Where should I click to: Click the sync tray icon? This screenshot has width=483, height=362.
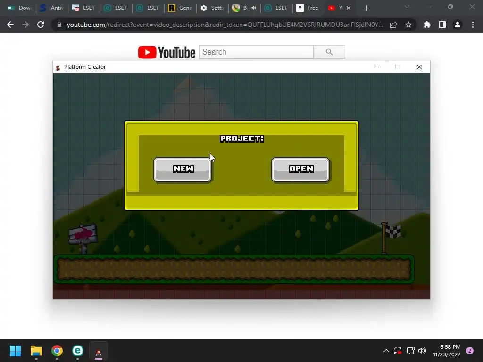click(x=397, y=351)
